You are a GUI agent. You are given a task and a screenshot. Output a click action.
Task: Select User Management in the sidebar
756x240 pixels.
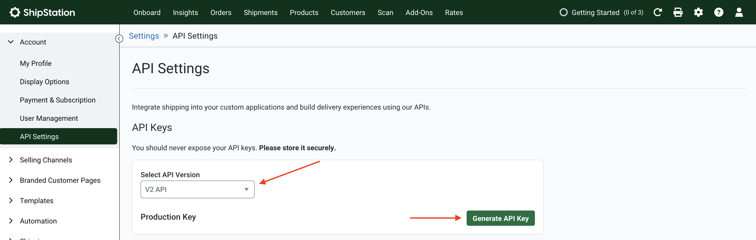click(x=49, y=118)
